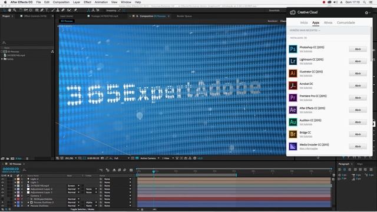Select the Roto Brush tool
The width and height of the screenshot is (377, 212).
pyautogui.click(x=70, y=11)
